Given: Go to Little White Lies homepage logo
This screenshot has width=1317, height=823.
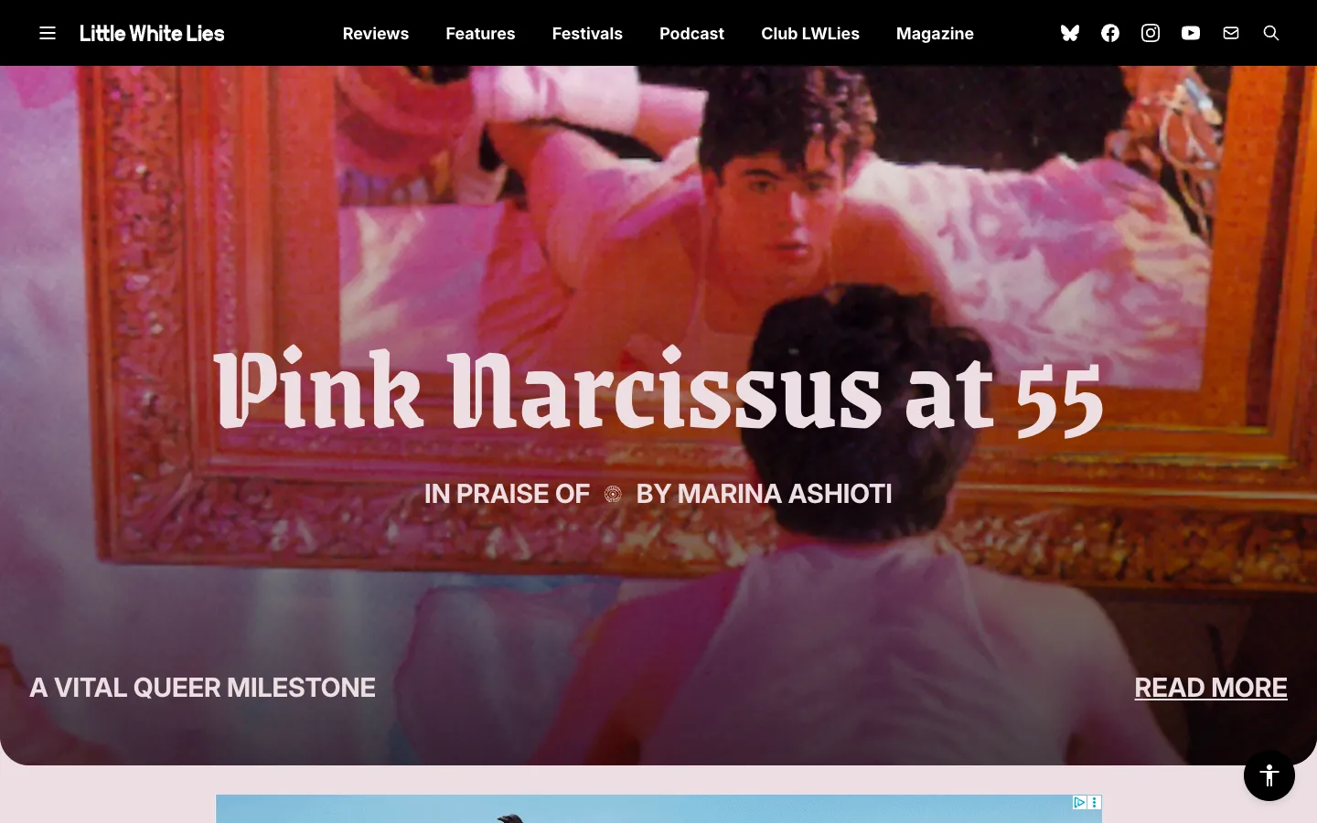Looking at the screenshot, I should click(x=152, y=33).
